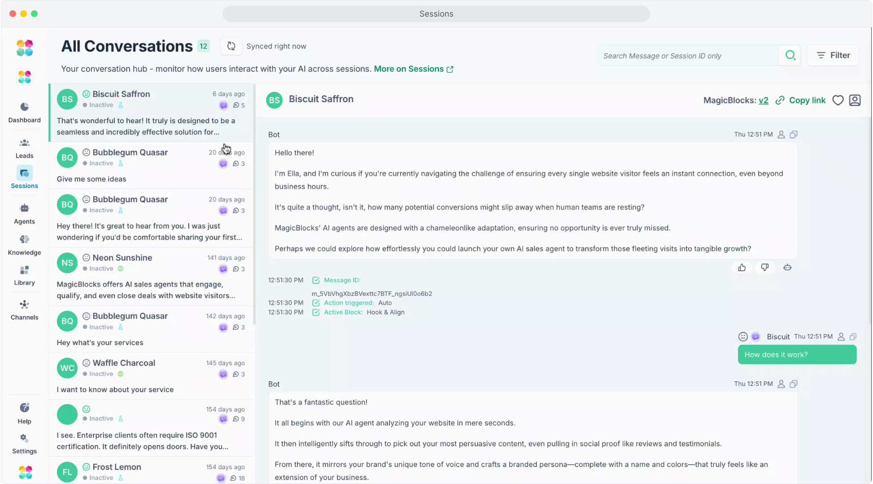Give thumbs up to first bot message
Image resolution: width=873 pixels, height=484 pixels.
point(742,268)
